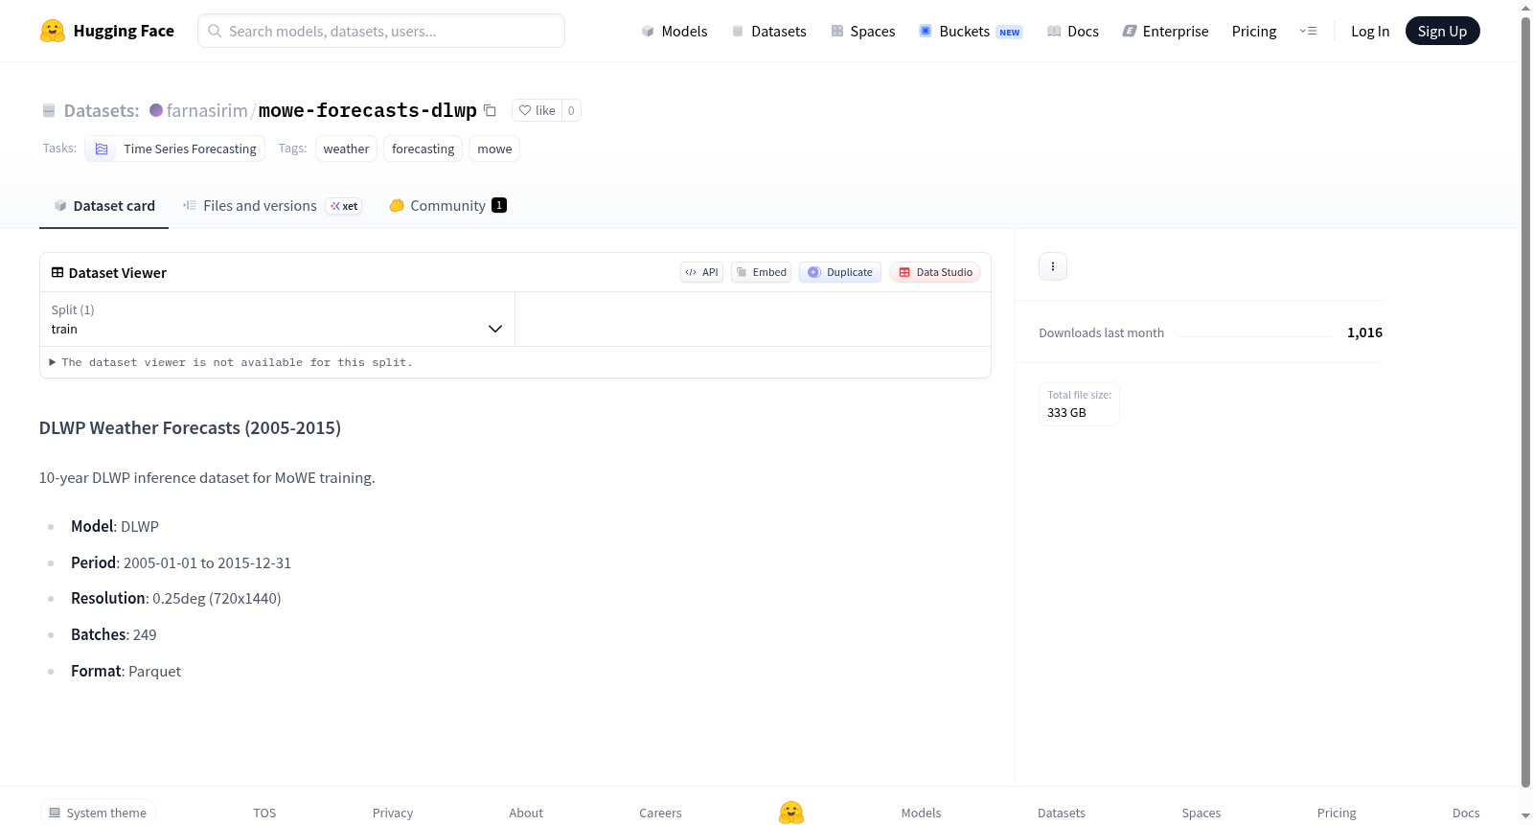Click the mowe-forecasts-dlwp dataset title
The height and width of the screenshot is (825, 1533).
pos(368,110)
